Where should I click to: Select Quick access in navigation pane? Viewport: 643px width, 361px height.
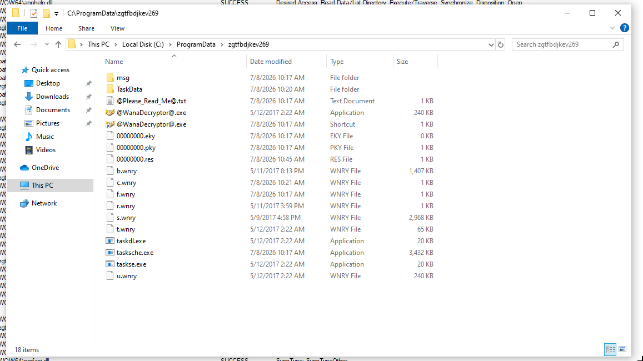[51, 70]
